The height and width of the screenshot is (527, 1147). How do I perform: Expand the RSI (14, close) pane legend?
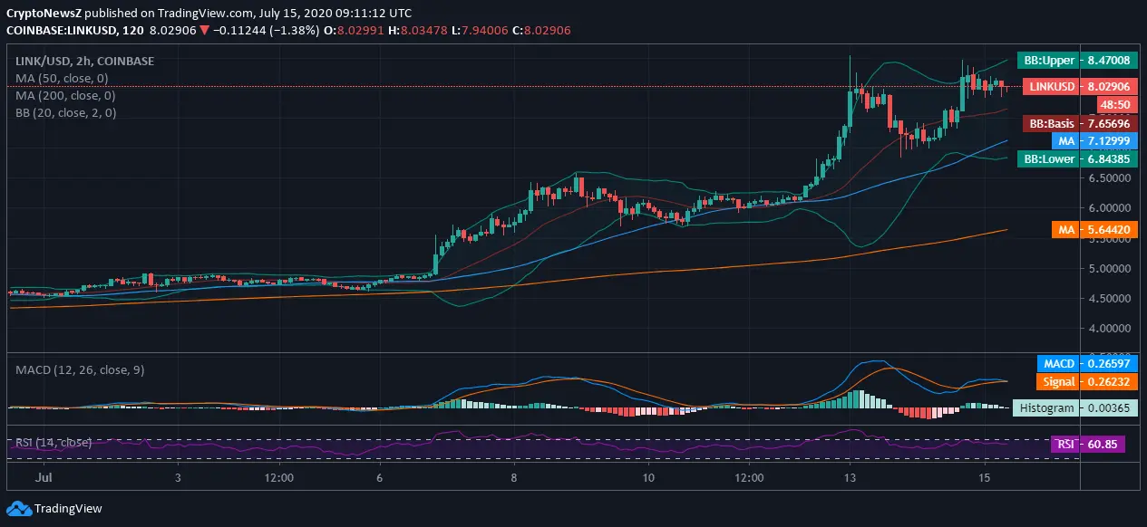pyautogui.click(x=53, y=443)
